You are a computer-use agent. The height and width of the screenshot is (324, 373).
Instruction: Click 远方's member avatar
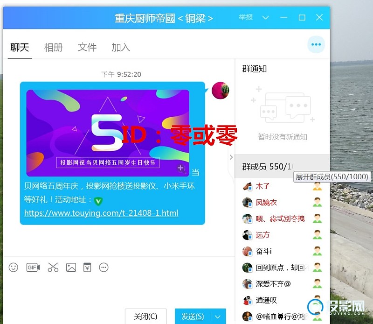click(247, 235)
